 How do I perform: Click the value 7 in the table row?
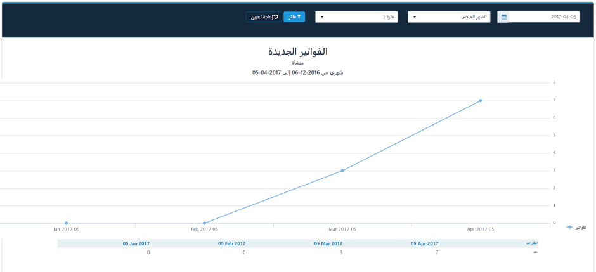[x=437, y=252]
